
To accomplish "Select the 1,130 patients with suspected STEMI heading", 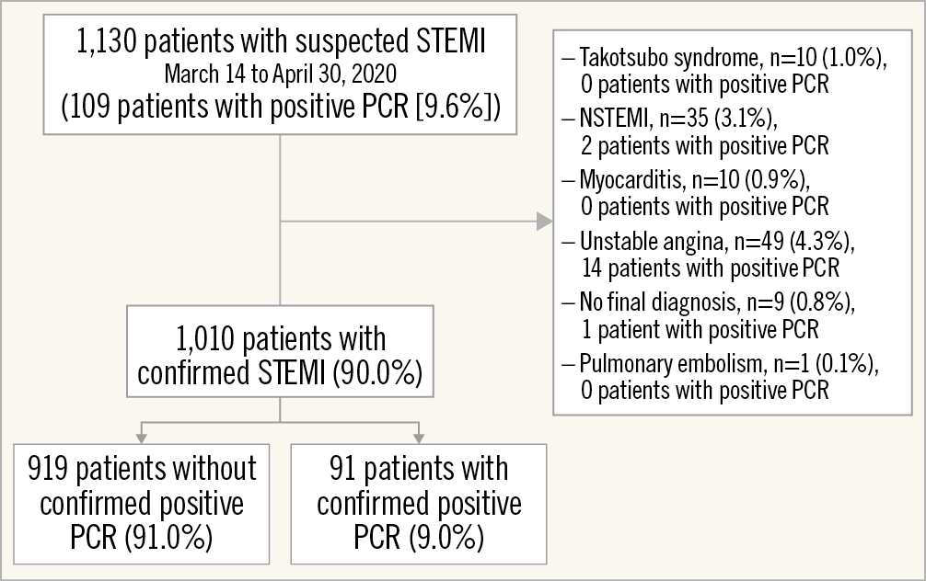I will (280, 42).
